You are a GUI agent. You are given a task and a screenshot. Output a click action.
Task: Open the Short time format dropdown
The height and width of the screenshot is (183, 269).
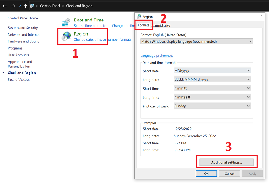click(212, 88)
